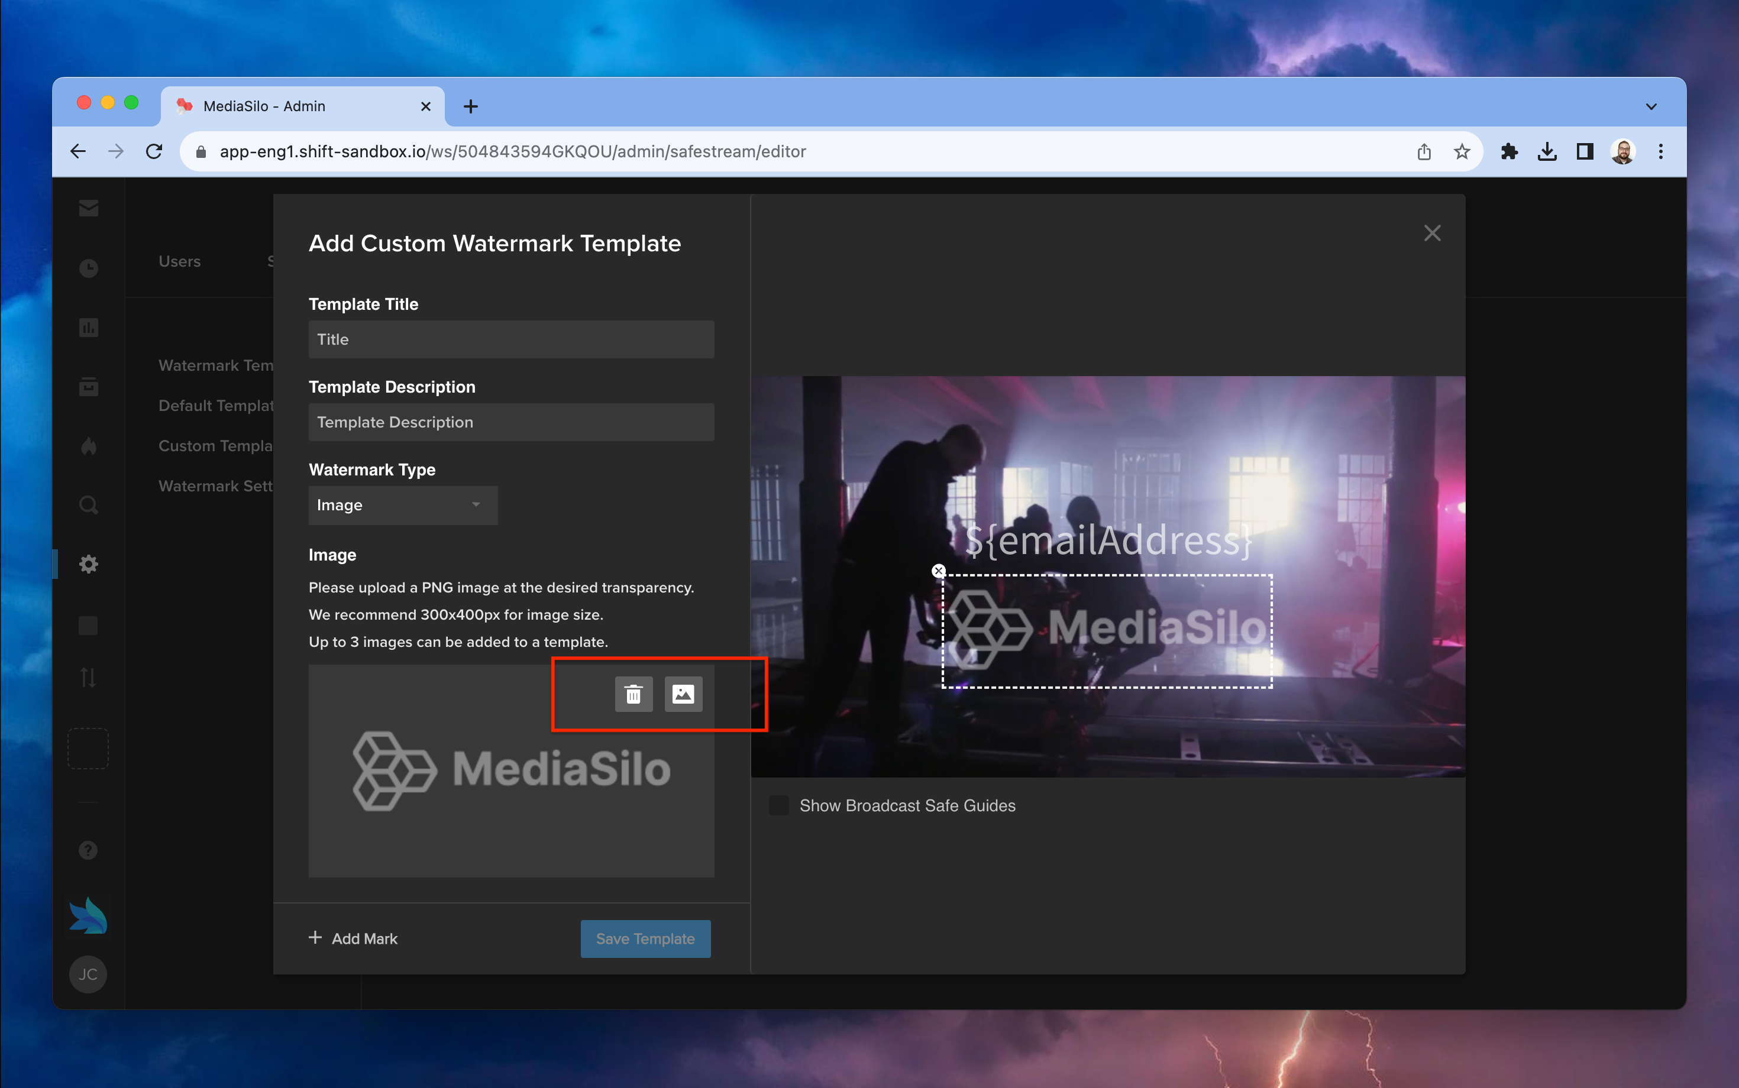
Task: Enable Show Broadcast Safe Guides checkbox
Action: 779,805
